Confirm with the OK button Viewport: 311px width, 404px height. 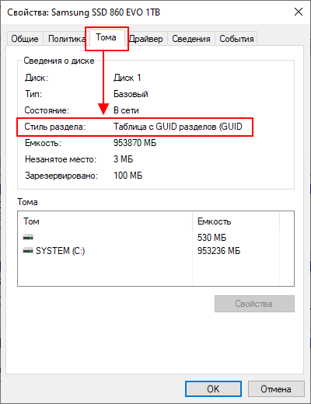pyautogui.click(x=213, y=388)
